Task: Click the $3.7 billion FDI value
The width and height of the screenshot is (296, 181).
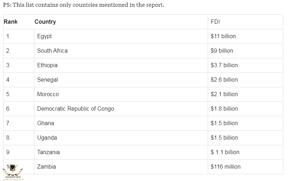Action: coord(224,65)
